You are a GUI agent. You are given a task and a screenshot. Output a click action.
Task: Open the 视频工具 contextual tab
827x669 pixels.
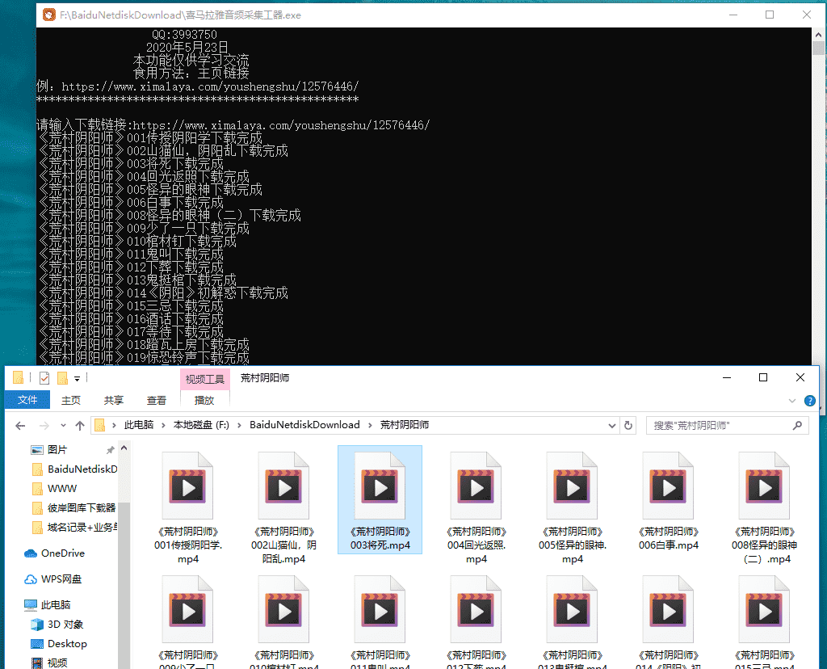click(204, 380)
